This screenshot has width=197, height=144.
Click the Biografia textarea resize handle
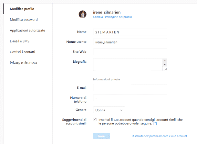pyautogui.click(x=166, y=69)
